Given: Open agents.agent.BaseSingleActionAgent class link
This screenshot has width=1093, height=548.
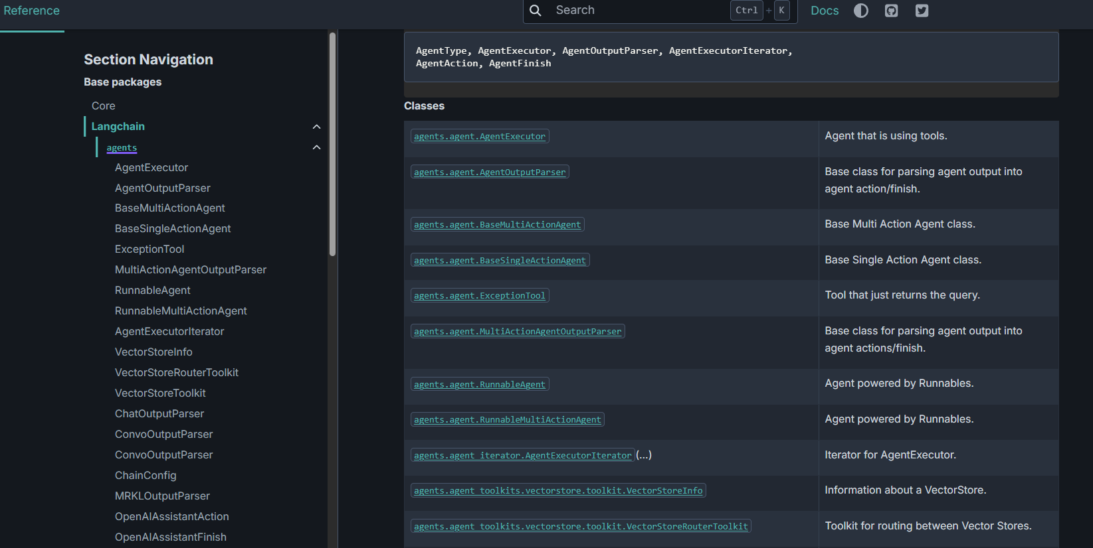Looking at the screenshot, I should pos(500,261).
